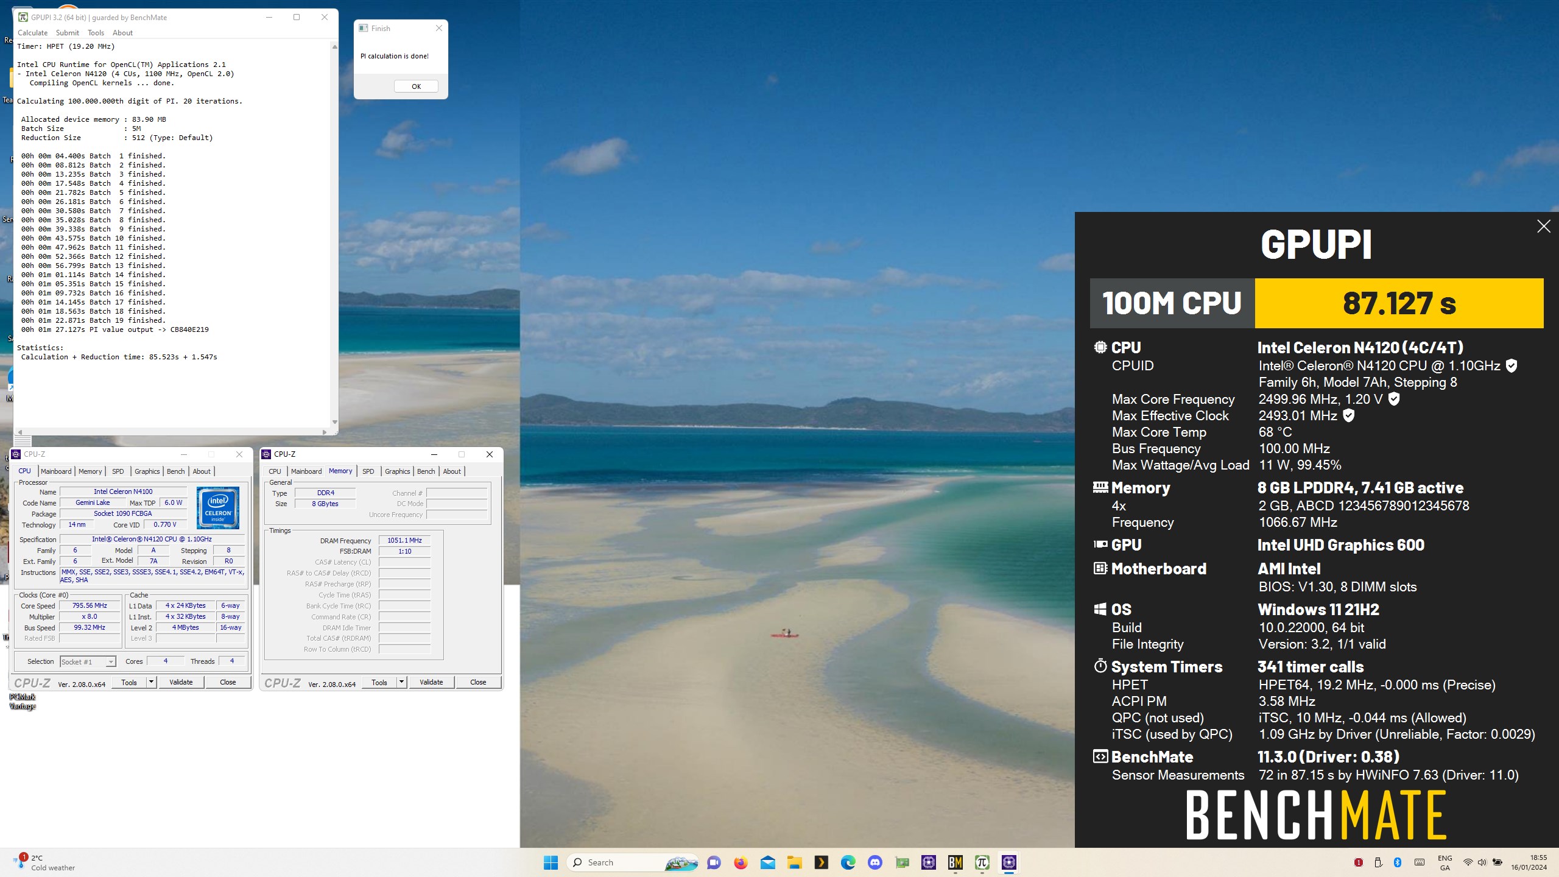Click scroll-left arrow of GPUPI log
Screen dimensions: 1559x877
(x=20, y=432)
